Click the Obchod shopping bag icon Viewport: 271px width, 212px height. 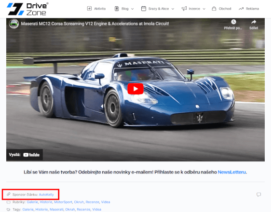click(x=214, y=9)
